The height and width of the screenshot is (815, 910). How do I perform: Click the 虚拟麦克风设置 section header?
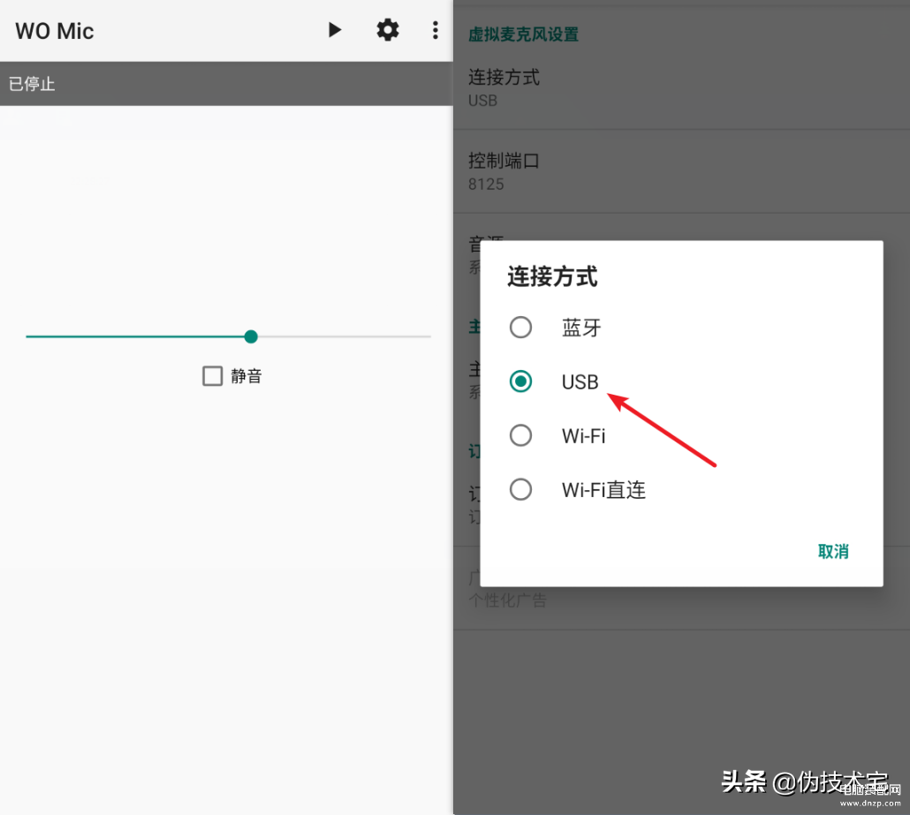[x=523, y=34]
